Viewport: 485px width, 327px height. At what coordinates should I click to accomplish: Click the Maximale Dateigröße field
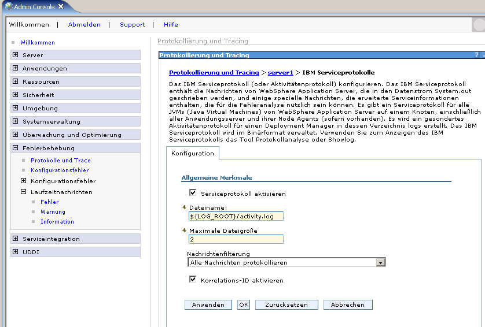236,239
